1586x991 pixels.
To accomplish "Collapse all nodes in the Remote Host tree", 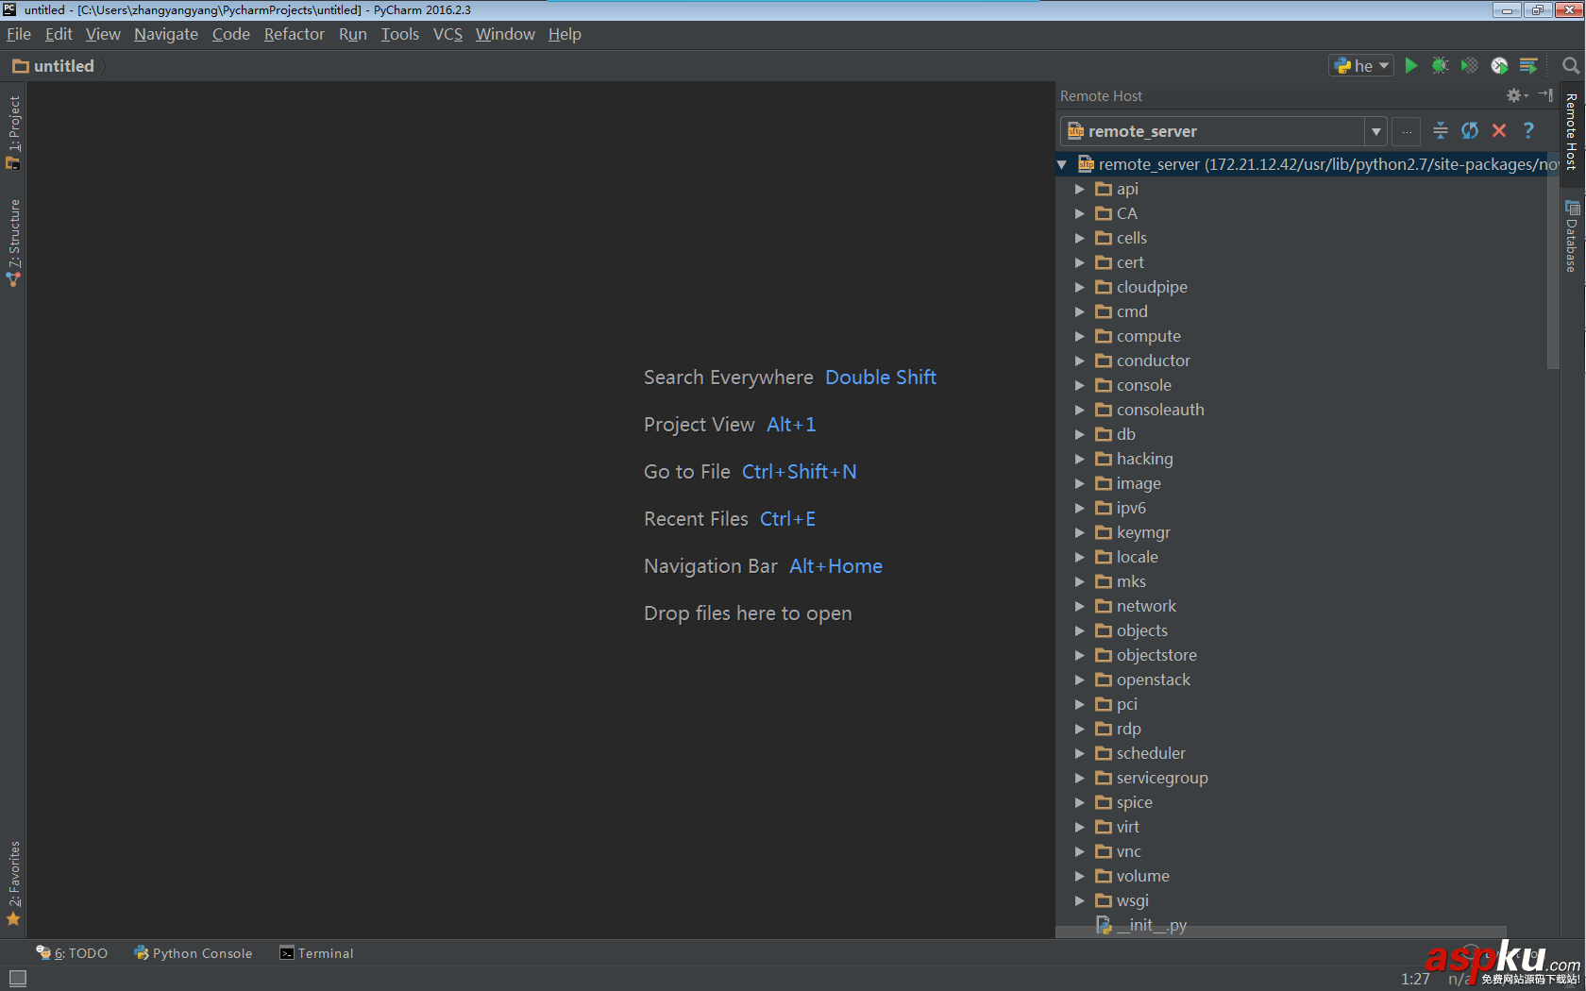I will (1440, 131).
